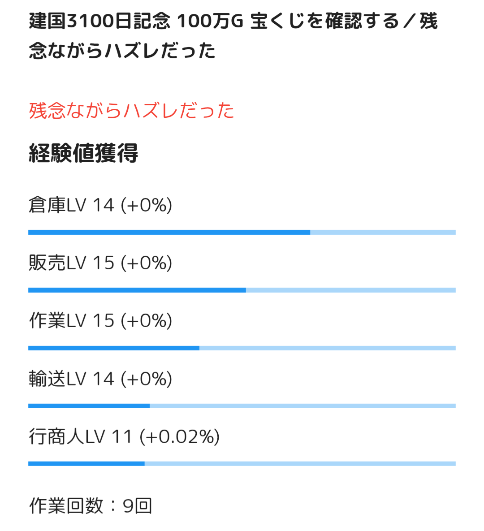Click the 販売LV 15 label
This screenshot has width=484, height=531.
coord(72,263)
